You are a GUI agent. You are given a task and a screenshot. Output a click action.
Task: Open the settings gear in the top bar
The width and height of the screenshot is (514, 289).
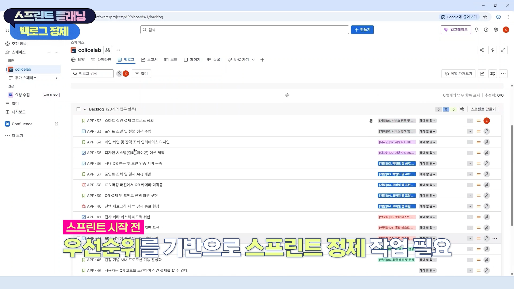click(x=496, y=30)
